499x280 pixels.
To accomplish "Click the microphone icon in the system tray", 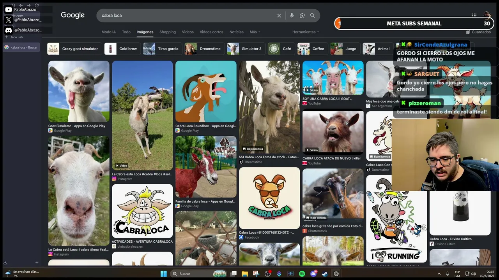I will coord(448,274).
